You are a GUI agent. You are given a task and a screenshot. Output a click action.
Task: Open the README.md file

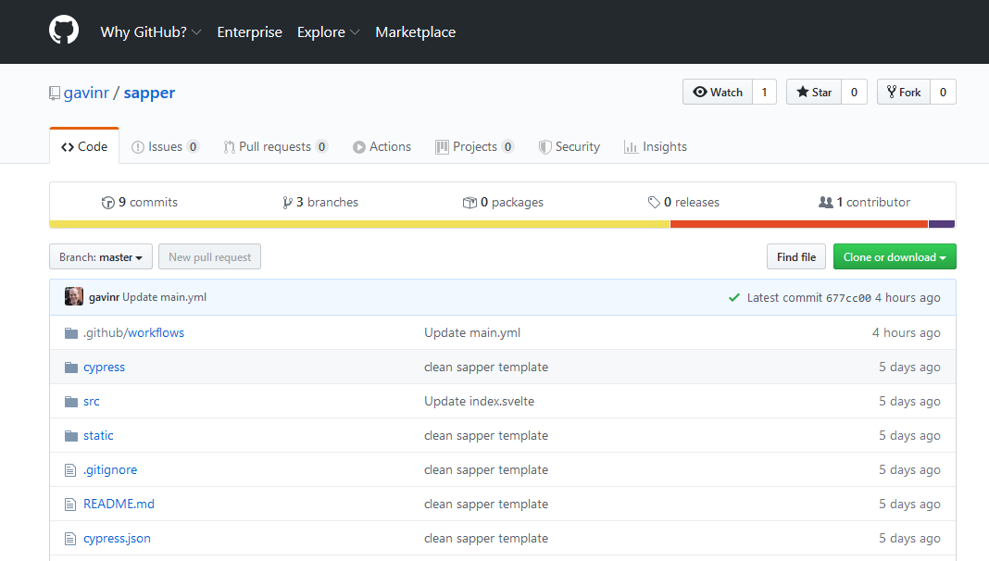click(x=119, y=505)
